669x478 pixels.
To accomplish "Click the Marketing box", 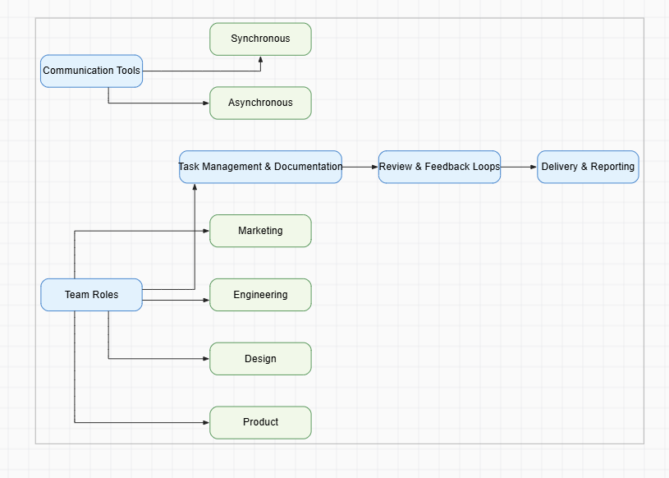I will pyautogui.click(x=260, y=231).
